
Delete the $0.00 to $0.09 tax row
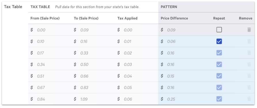249,30
